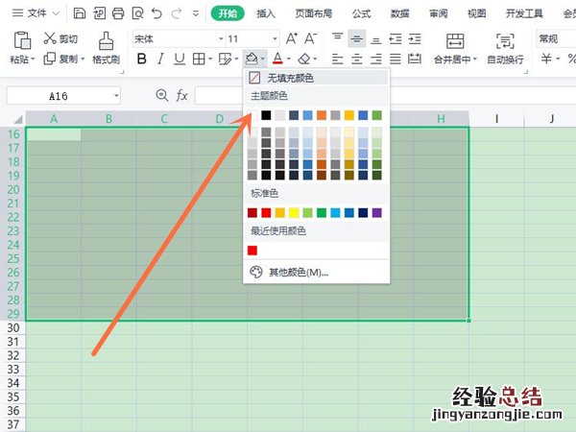Switch to the 插入 (Insert) tab

point(266,13)
